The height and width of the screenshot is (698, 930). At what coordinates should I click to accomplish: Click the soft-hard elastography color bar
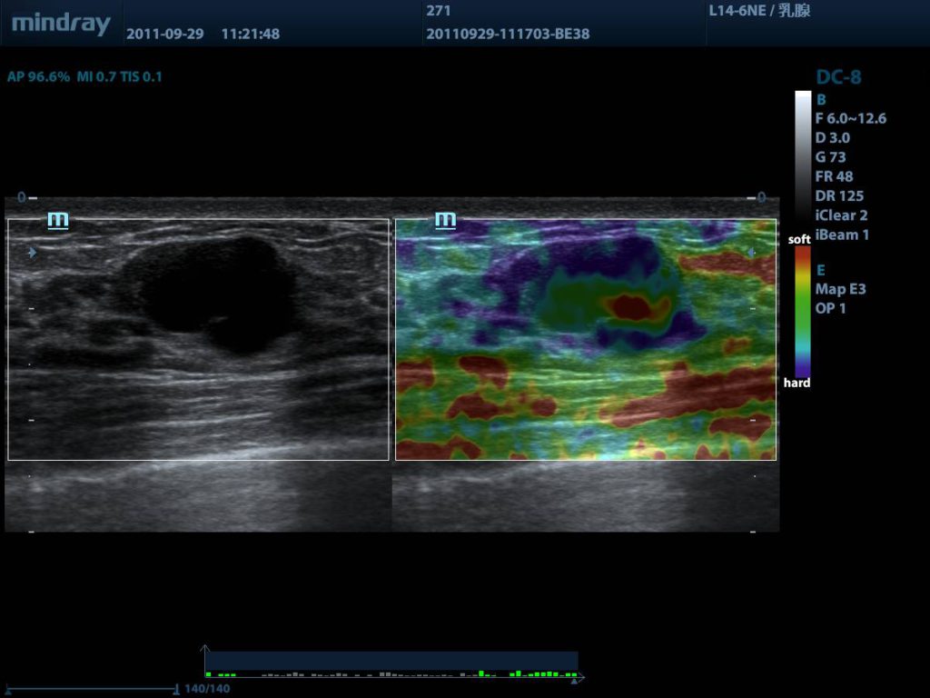(x=803, y=311)
